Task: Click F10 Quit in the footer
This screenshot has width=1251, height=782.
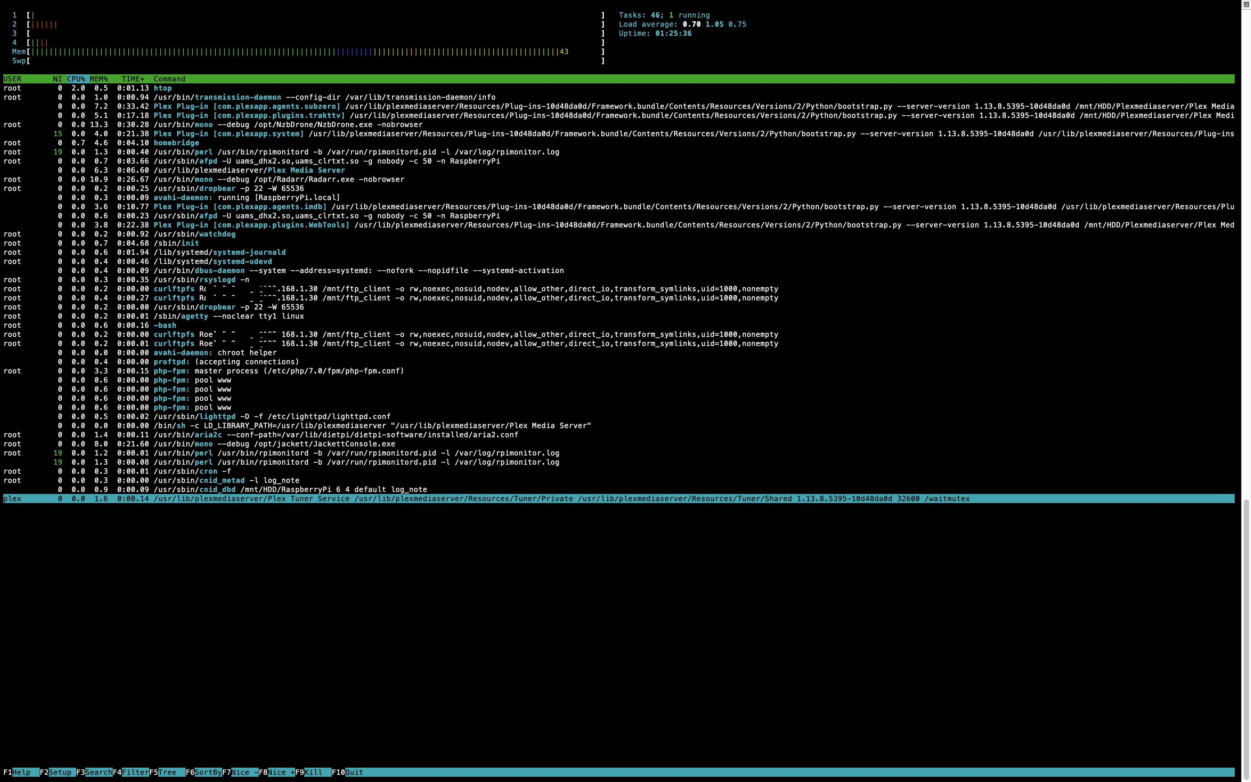Action: pyautogui.click(x=353, y=772)
